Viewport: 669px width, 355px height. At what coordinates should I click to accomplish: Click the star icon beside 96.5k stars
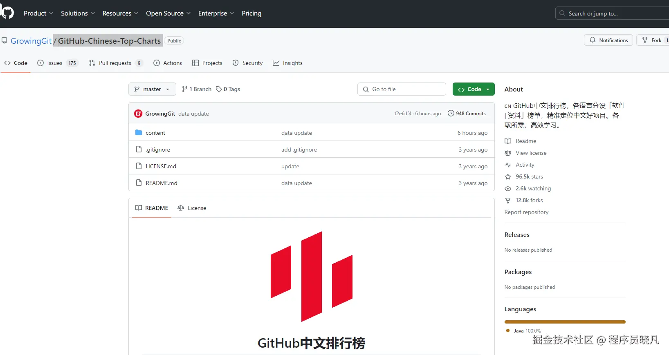point(508,176)
